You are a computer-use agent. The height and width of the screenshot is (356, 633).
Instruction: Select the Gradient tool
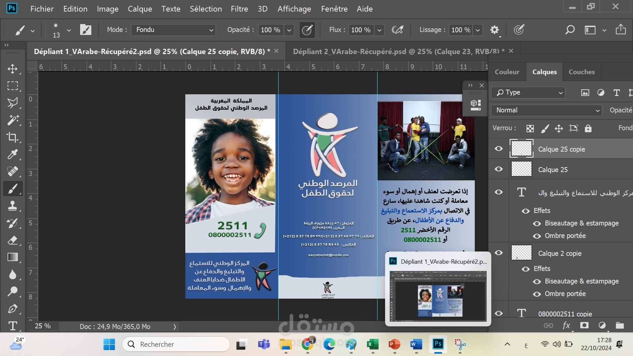point(13,257)
